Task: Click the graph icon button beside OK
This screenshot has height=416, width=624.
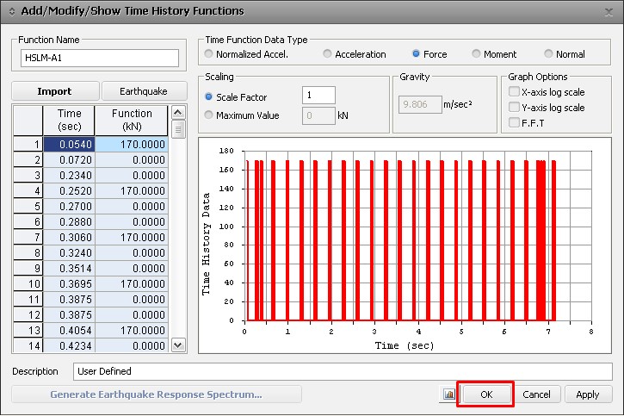Action: click(448, 394)
